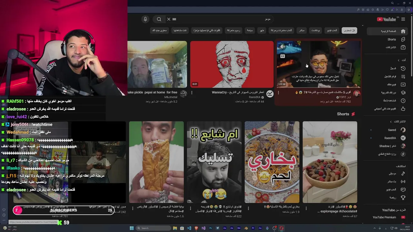Click the YouTube logo

[387, 19]
